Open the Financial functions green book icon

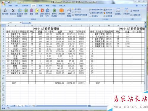pyautogui.click(x=26, y=10)
